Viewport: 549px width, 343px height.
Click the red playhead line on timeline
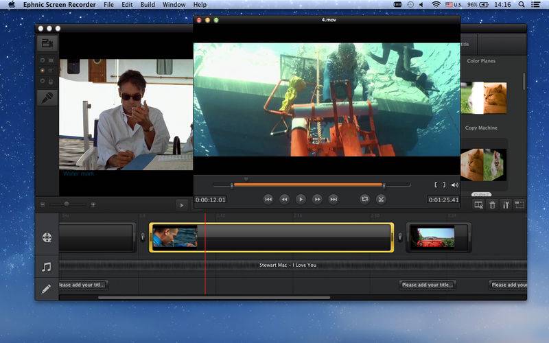[205, 254]
